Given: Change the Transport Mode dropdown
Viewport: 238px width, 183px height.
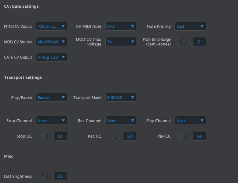Looking at the screenshot, I should click(x=121, y=97).
